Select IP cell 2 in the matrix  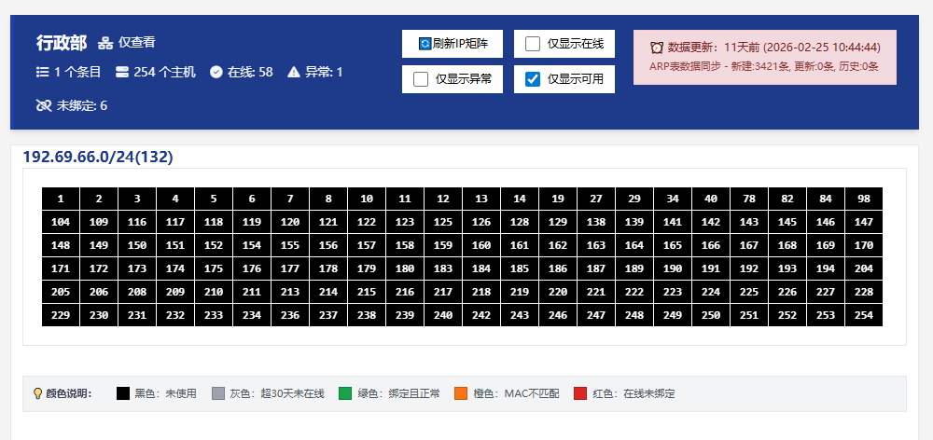99,199
